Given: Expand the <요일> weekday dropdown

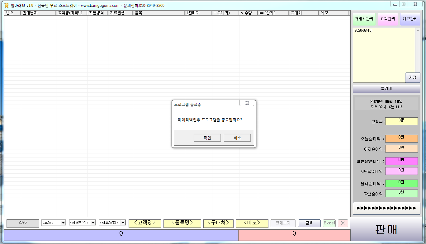Looking at the screenshot, I should coord(64,223).
